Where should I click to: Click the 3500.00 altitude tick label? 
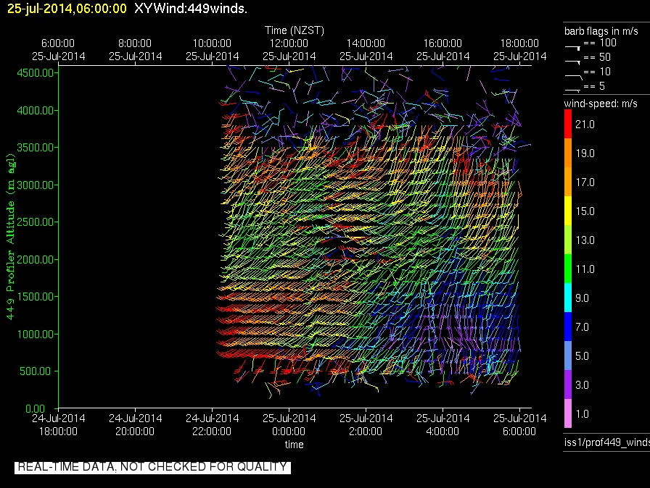tap(36, 148)
